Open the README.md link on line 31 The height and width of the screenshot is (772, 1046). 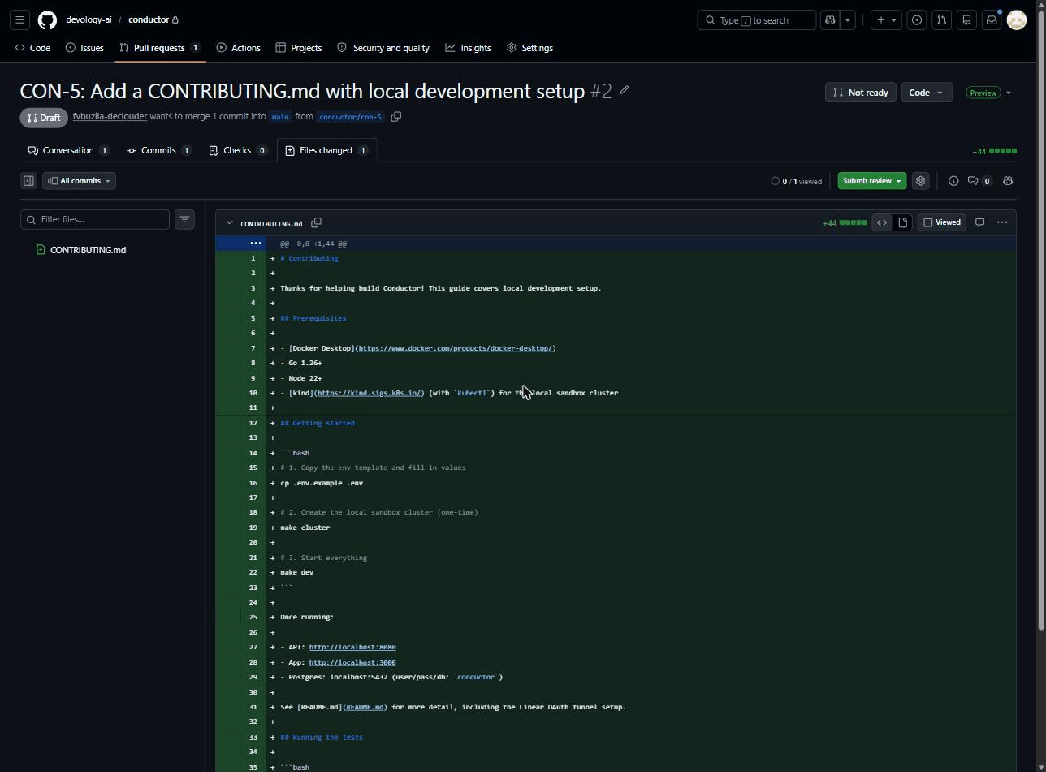click(365, 707)
